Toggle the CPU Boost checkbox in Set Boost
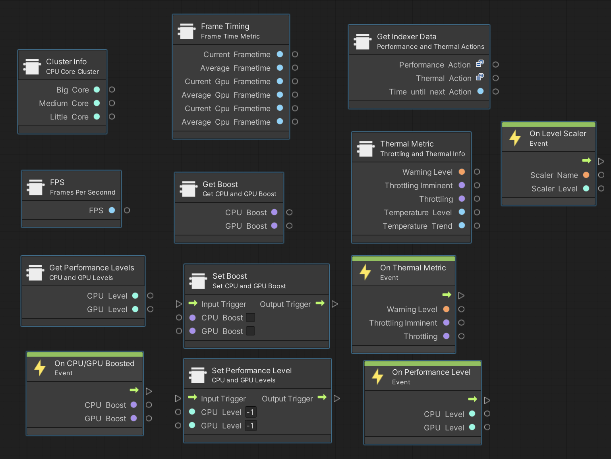Image resolution: width=611 pixels, height=459 pixels. coord(250,317)
